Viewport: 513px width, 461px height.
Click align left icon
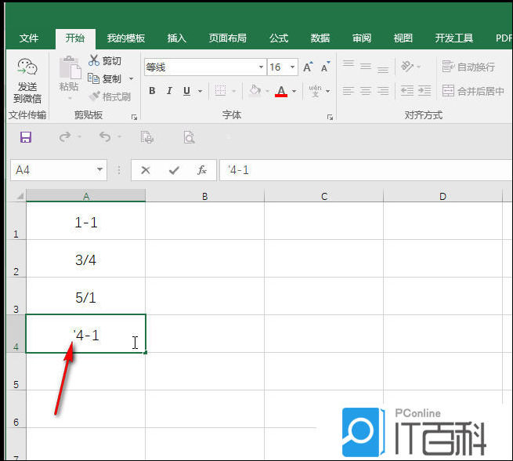pos(348,91)
